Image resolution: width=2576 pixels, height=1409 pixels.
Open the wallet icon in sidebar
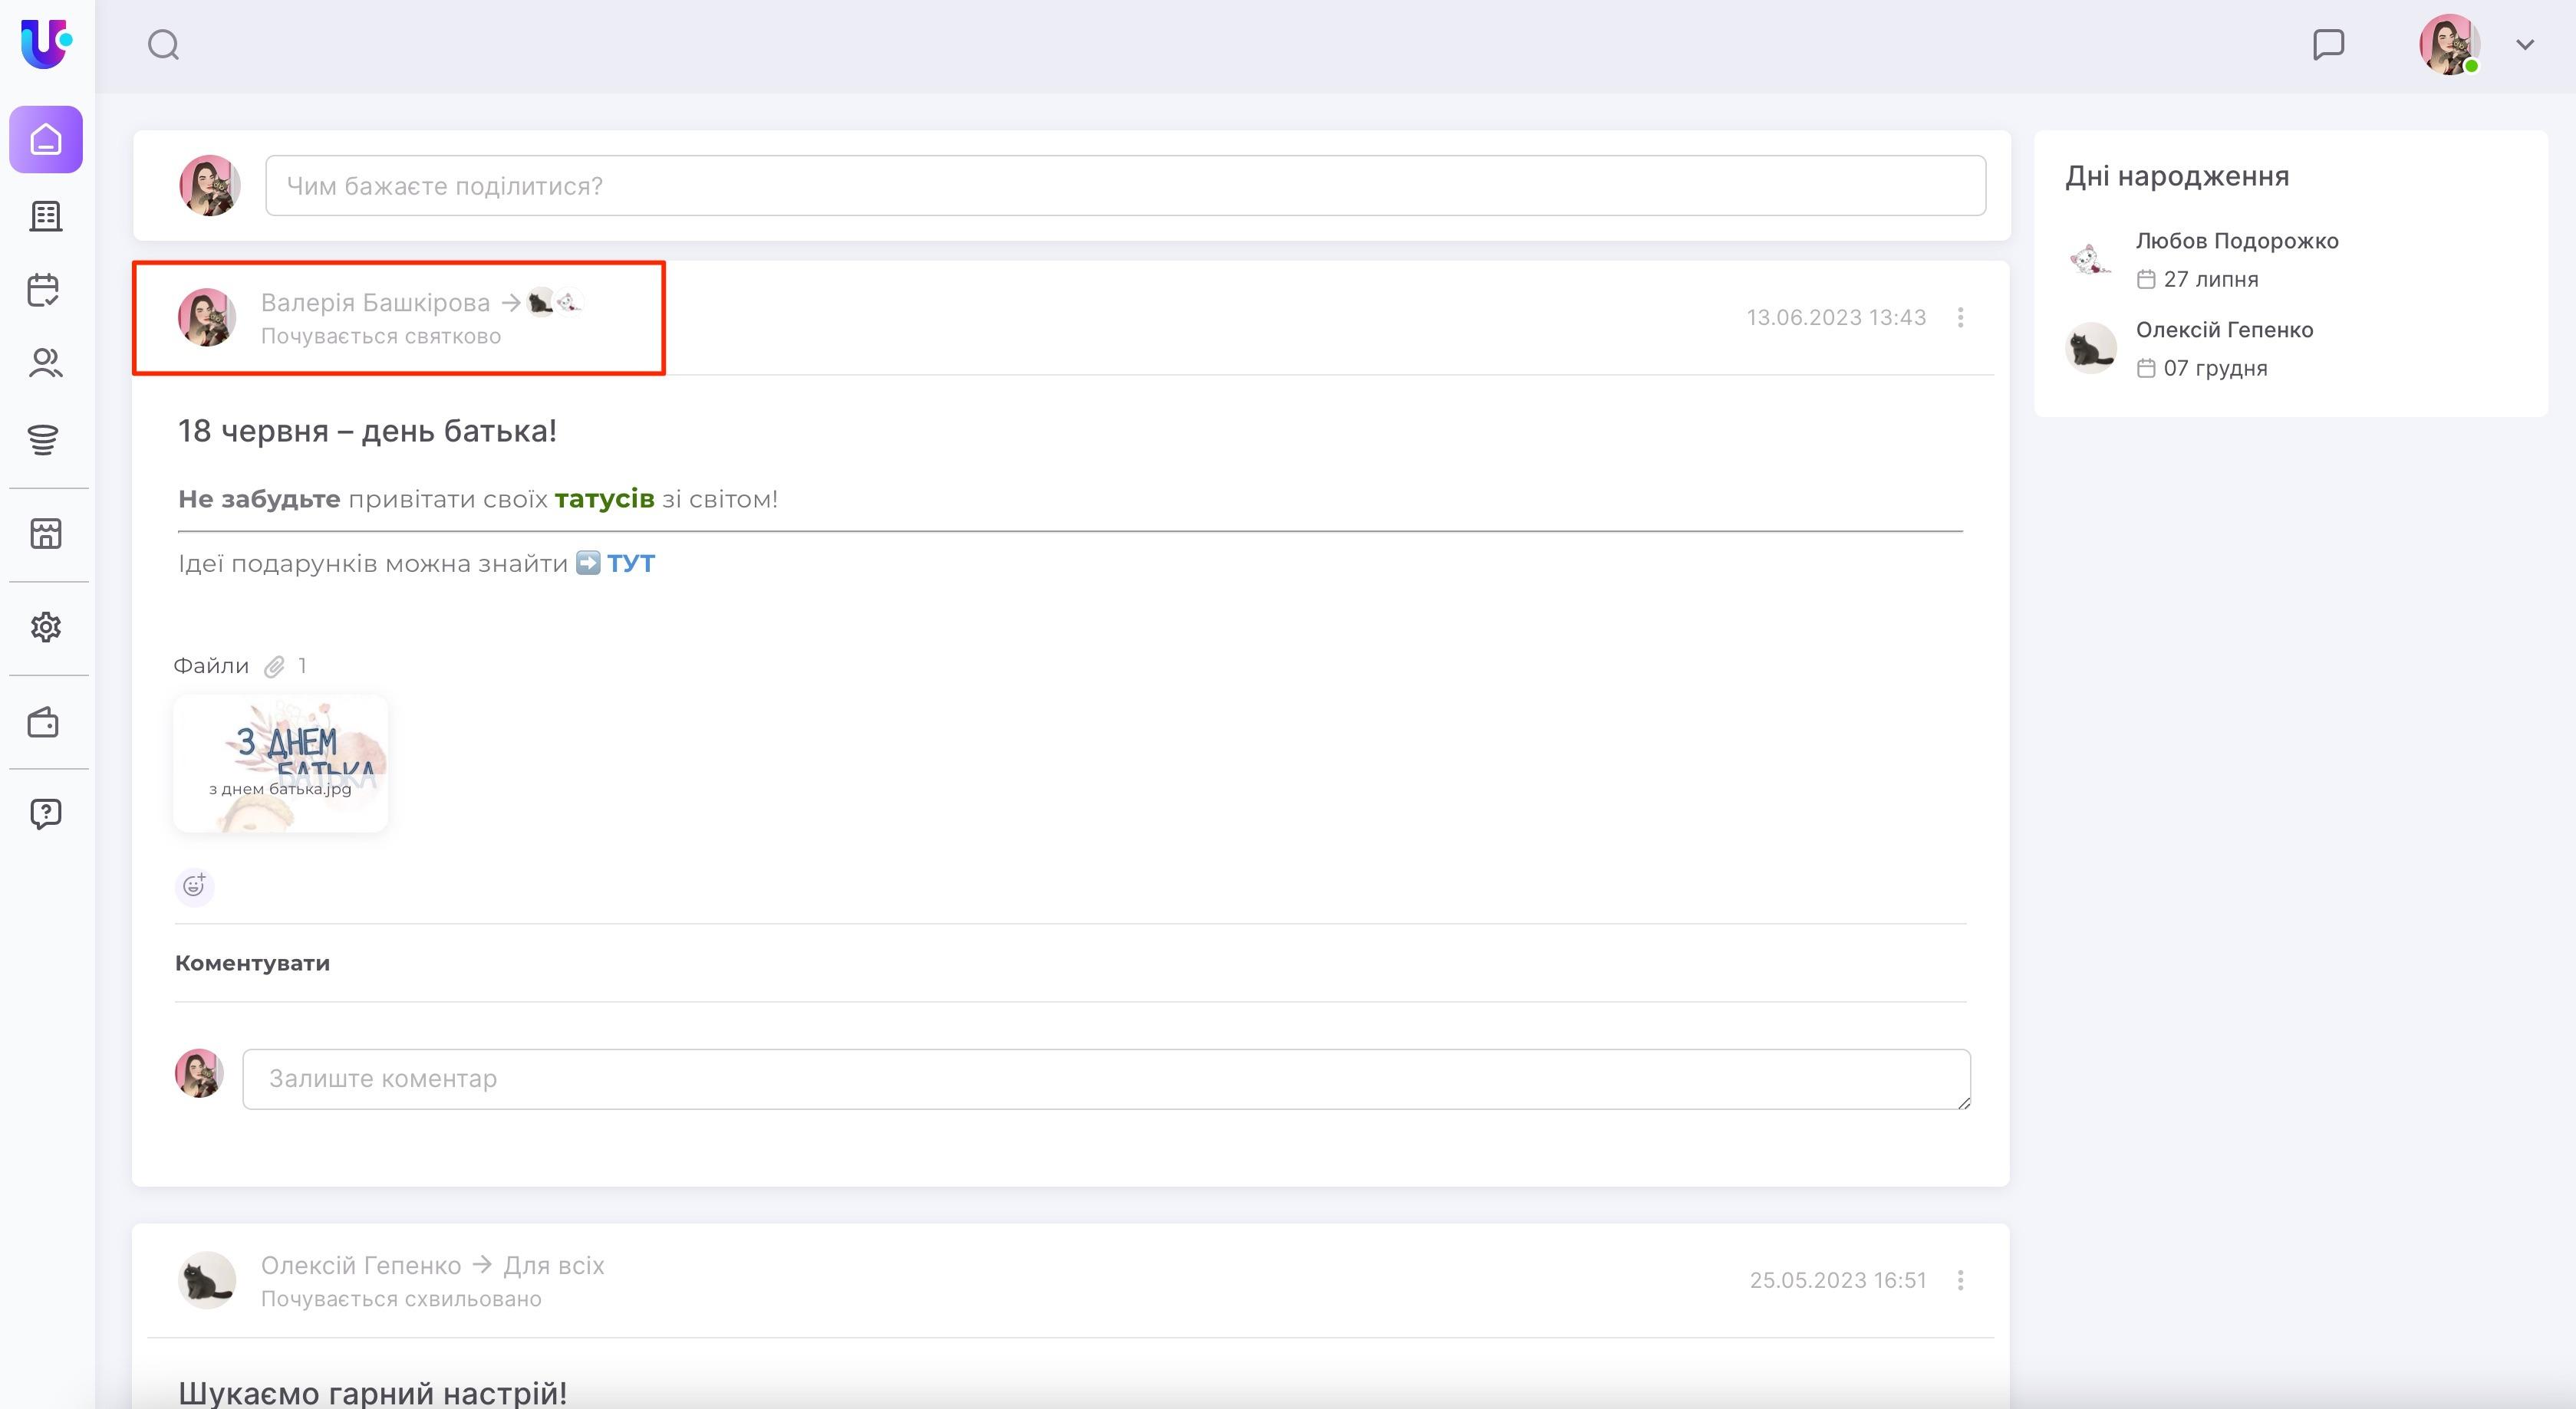[x=44, y=722]
